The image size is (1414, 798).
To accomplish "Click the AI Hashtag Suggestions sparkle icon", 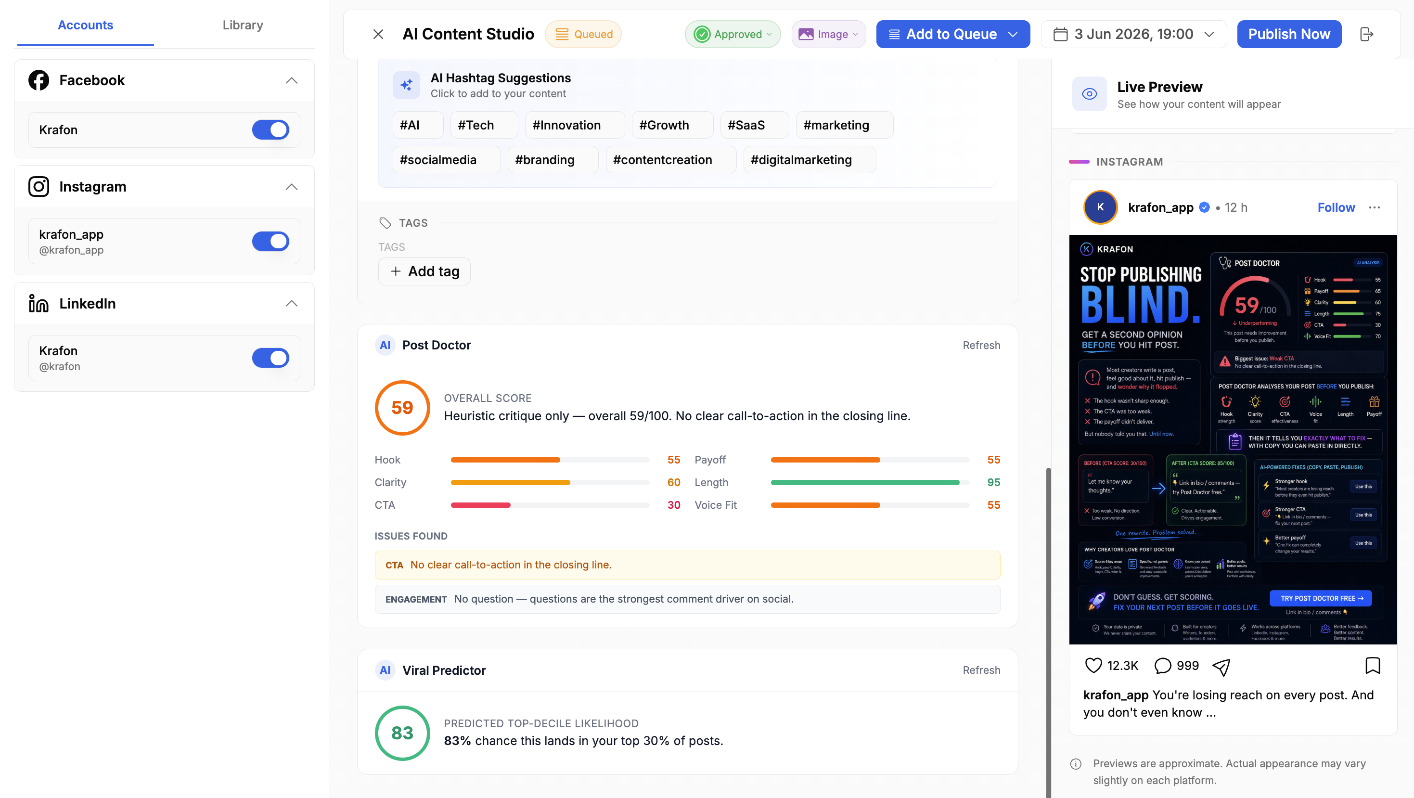I will [x=406, y=85].
